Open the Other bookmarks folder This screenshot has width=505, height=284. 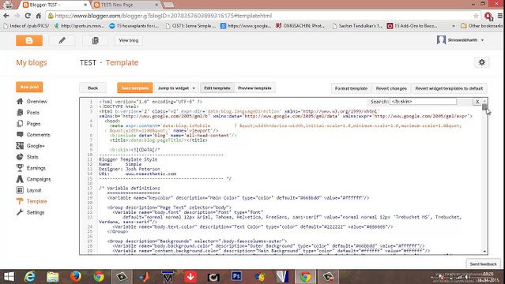coord(481,26)
